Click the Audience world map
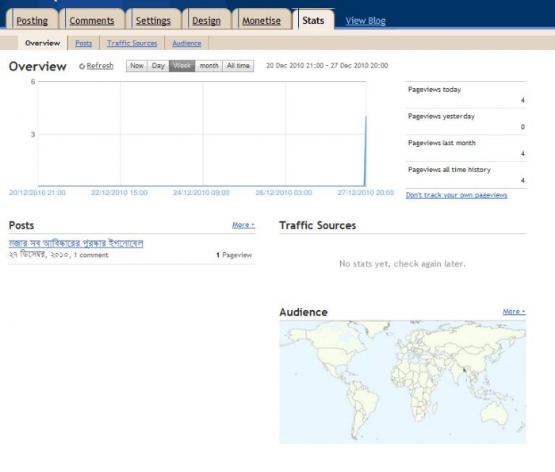Viewport: 555px width, 472px height. [x=402, y=382]
